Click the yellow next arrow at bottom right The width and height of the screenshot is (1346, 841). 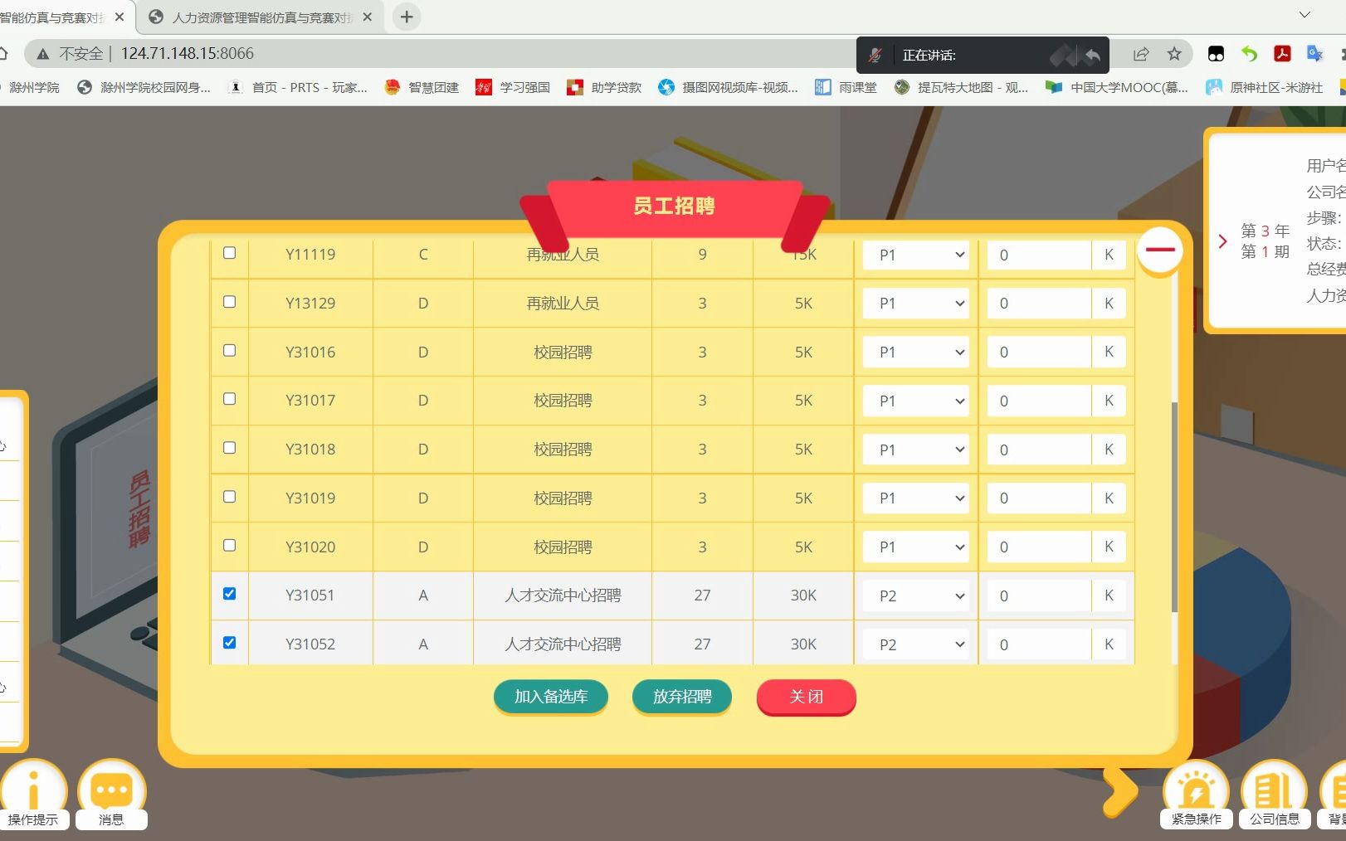(1121, 791)
